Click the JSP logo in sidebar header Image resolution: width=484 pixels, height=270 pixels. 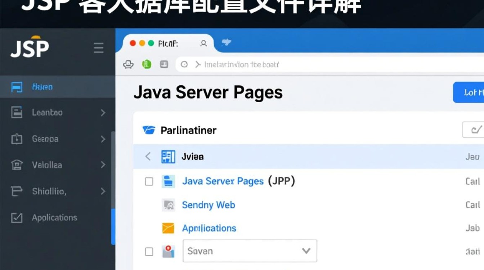pos(29,47)
